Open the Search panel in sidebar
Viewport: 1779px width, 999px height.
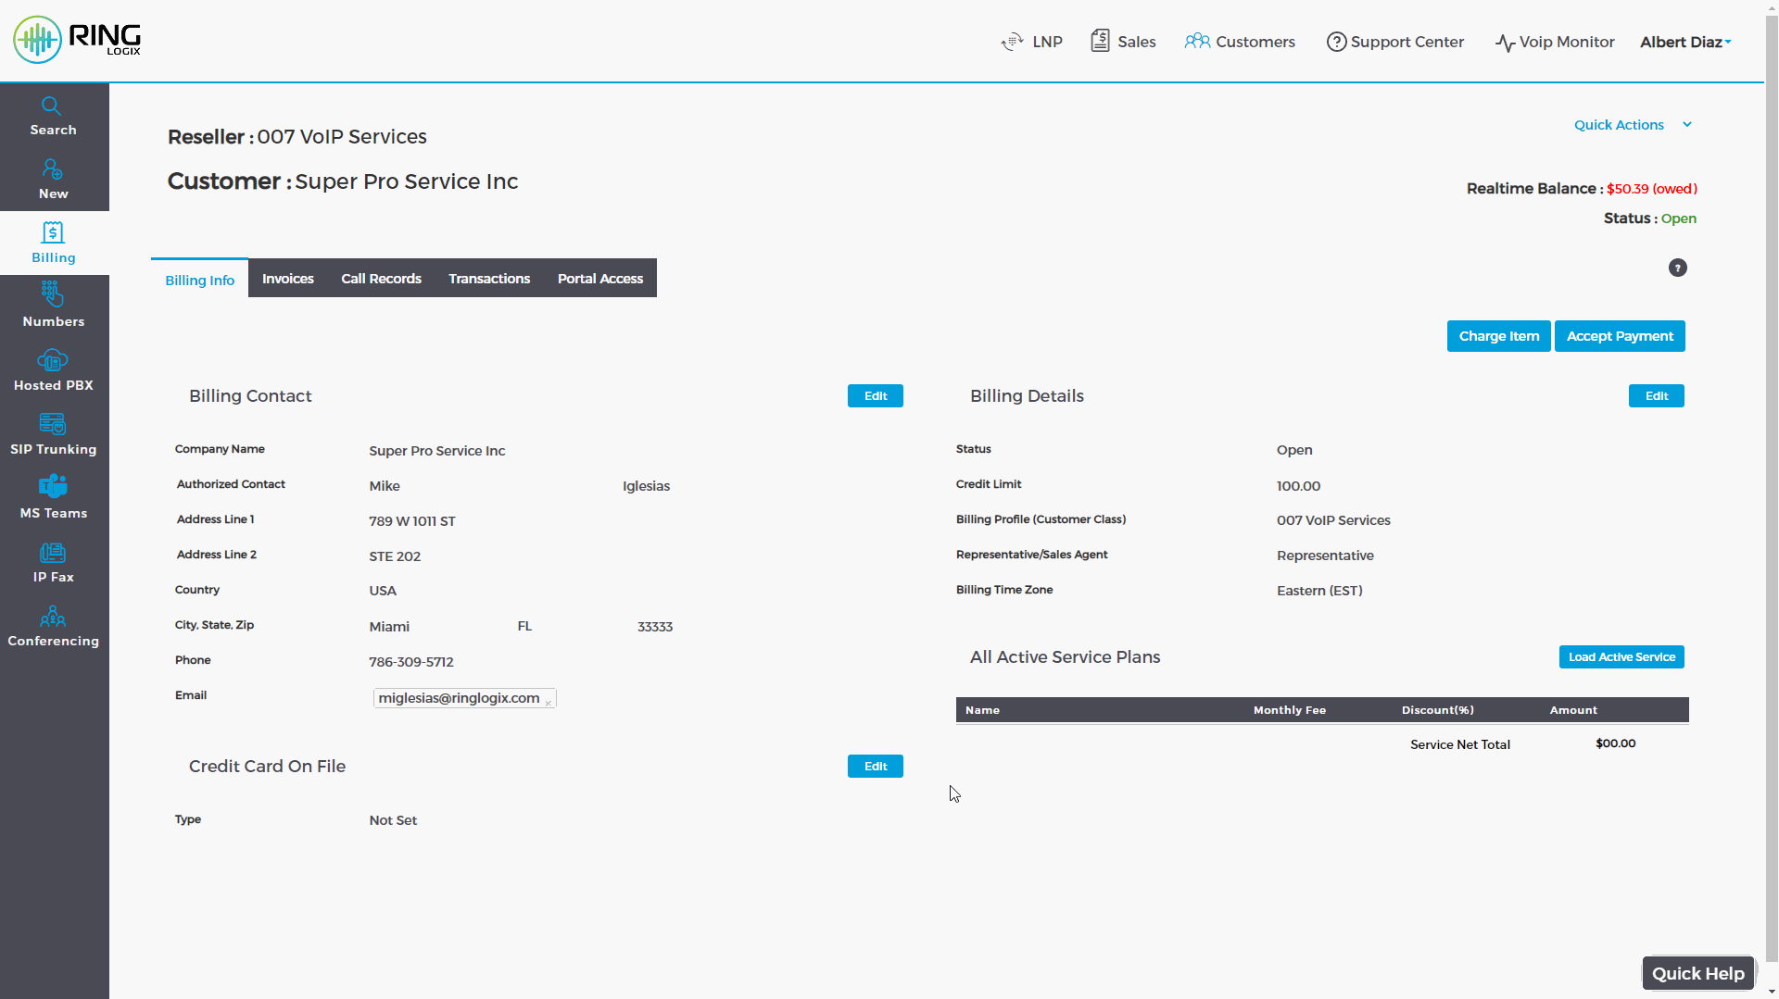click(x=53, y=114)
